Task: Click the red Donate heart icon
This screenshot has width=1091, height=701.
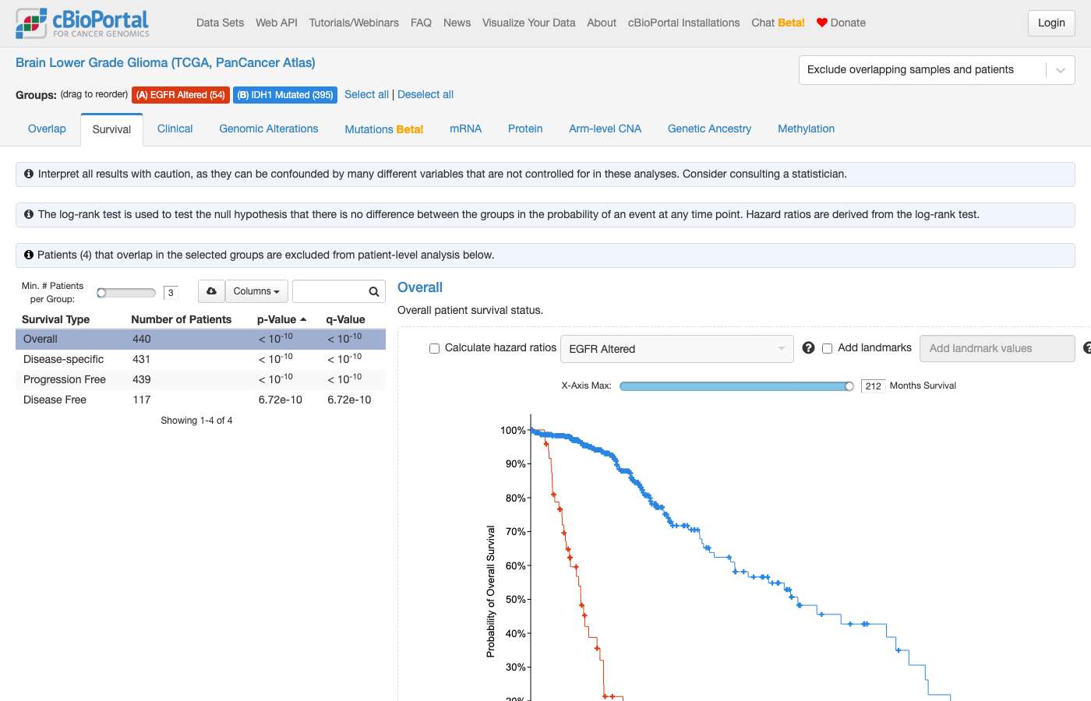Action: coord(821,23)
